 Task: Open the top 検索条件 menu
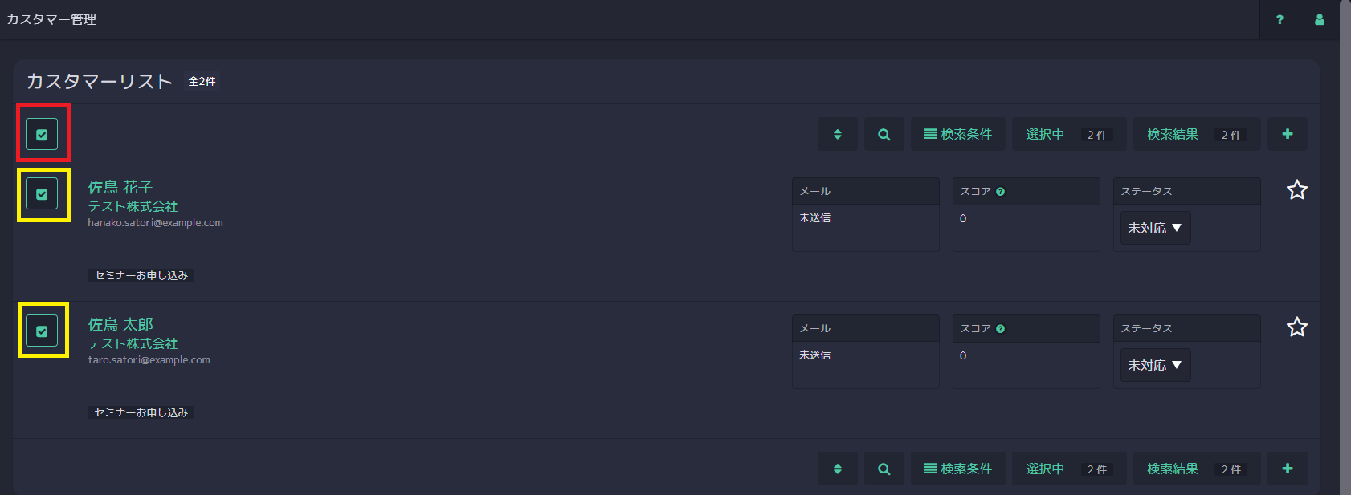click(x=957, y=134)
